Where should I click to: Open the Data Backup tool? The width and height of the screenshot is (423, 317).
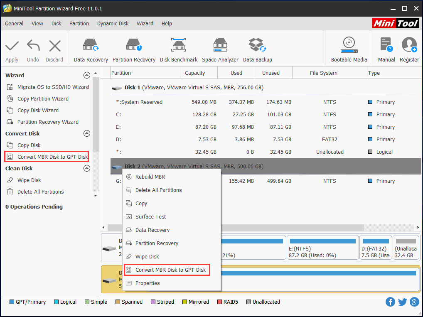coord(257,48)
